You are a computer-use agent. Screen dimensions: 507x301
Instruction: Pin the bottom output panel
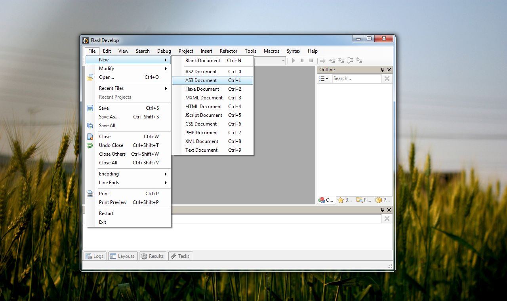(382, 210)
